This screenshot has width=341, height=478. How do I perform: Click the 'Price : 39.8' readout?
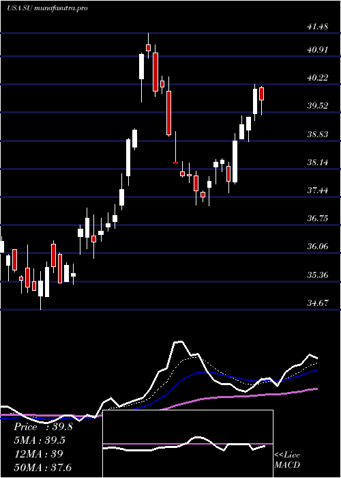coord(43,427)
